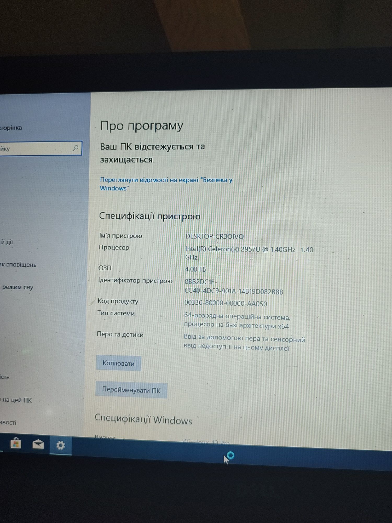Open the "Безпека у Windows" details link
This screenshot has width=392, height=523.
[166, 184]
